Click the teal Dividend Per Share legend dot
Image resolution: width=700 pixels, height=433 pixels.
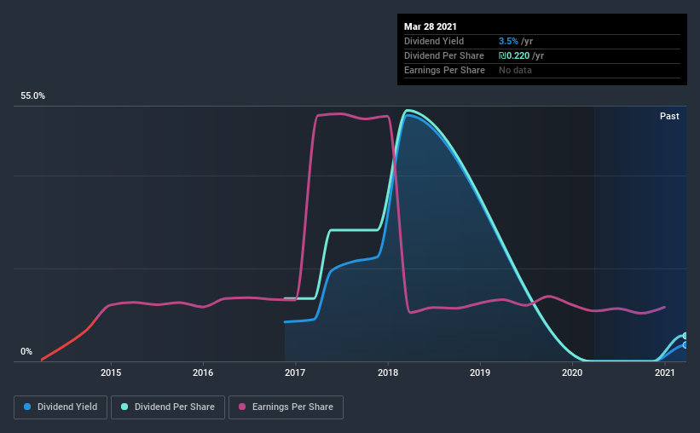(124, 407)
